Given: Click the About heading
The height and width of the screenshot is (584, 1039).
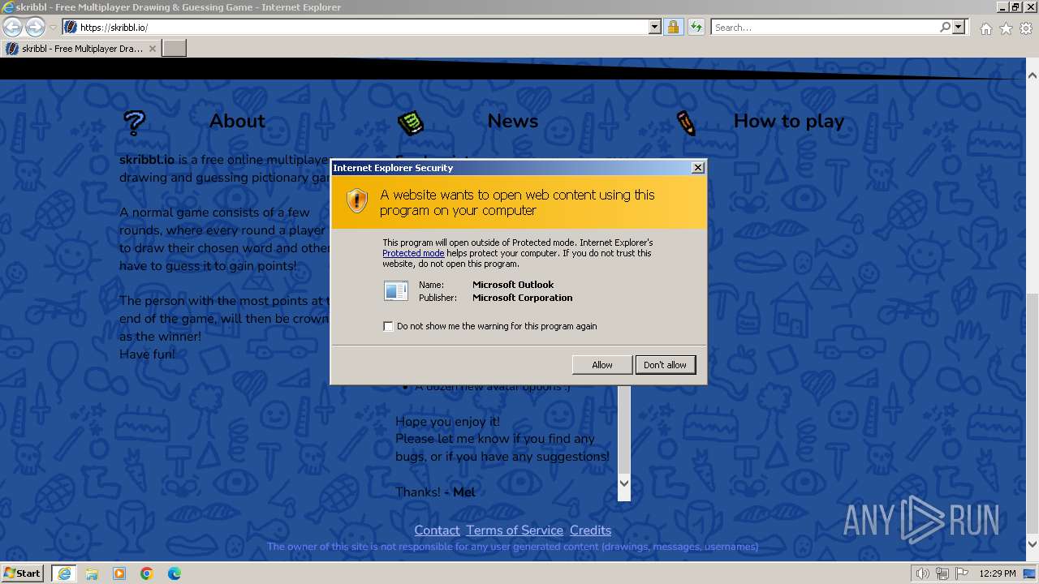Looking at the screenshot, I should tap(237, 121).
